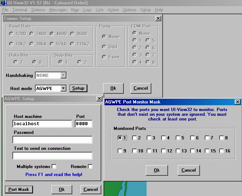
Task: Uncheck monitored port 1
Action: point(120,138)
